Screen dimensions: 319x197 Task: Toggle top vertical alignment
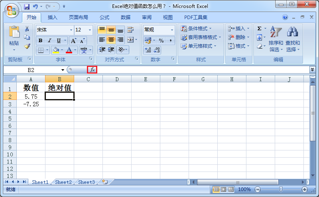coord(102,30)
